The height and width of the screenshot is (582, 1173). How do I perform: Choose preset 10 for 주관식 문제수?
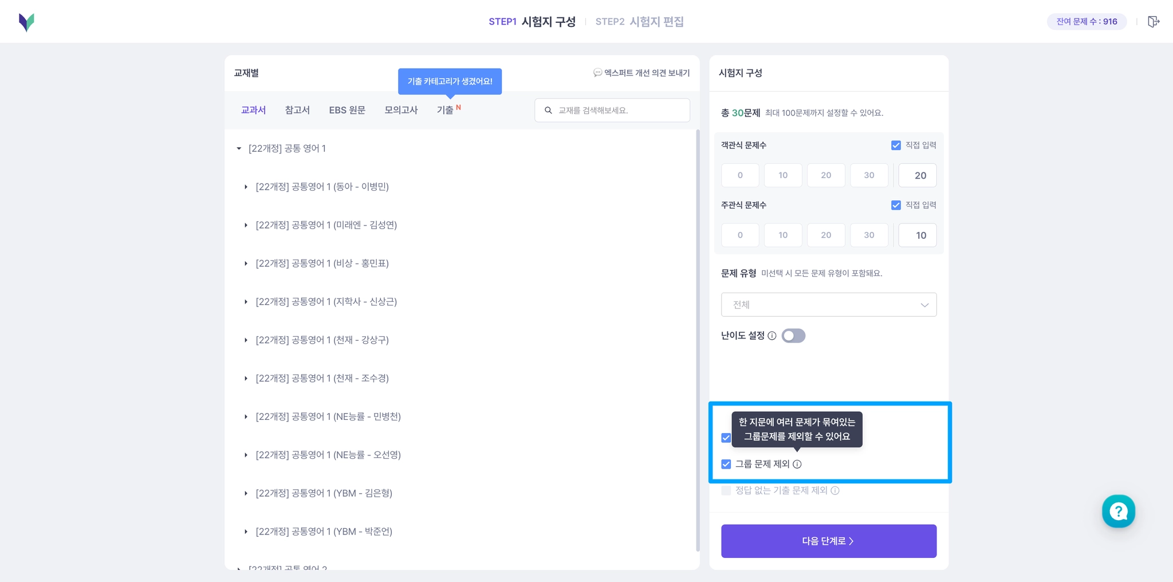coord(783,235)
